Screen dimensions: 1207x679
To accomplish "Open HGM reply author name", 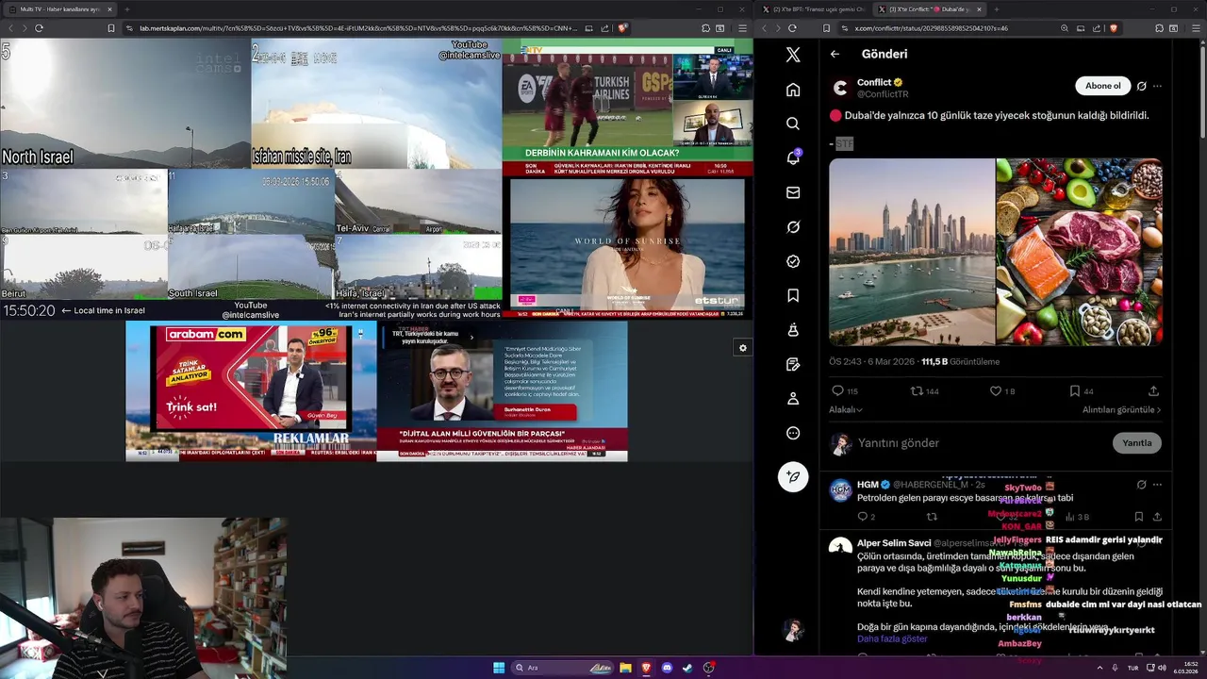I will [868, 485].
